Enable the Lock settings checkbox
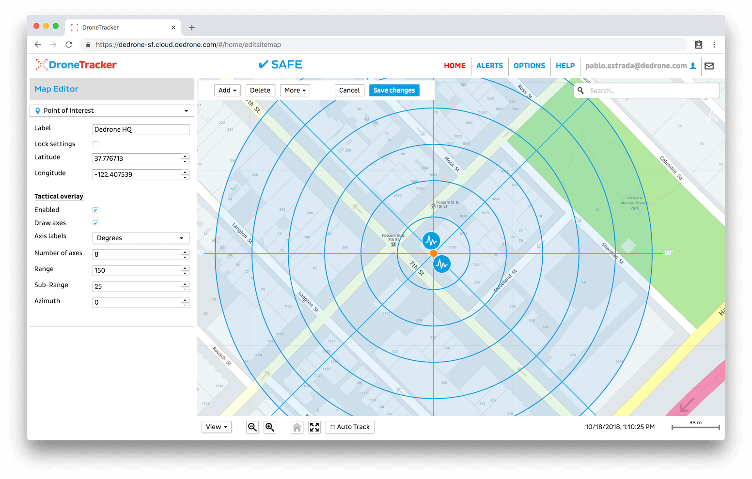This screenshot has height=479, width=752. 95,144
